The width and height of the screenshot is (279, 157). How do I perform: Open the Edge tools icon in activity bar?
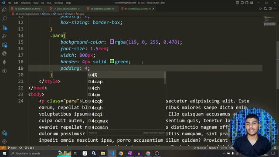pos(4,53)
